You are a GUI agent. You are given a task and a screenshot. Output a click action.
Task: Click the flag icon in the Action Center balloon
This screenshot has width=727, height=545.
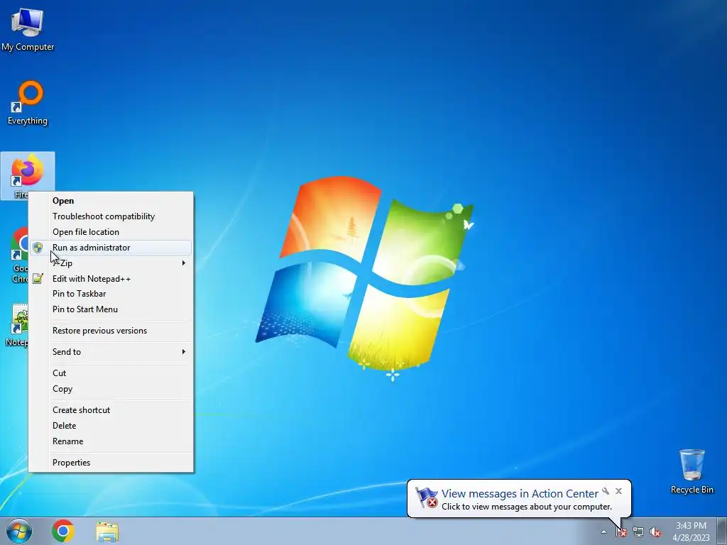[426, 497]
